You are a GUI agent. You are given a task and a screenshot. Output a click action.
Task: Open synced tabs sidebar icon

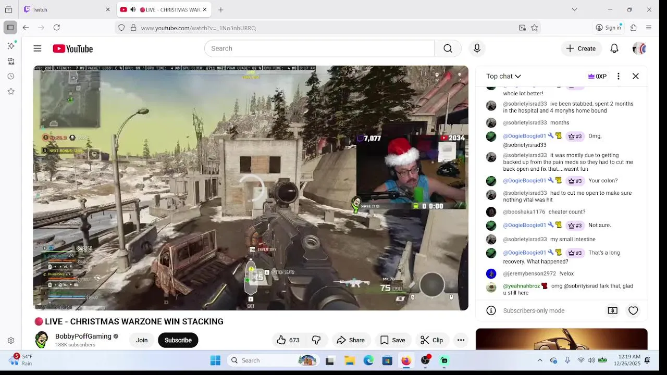(11, 61)
